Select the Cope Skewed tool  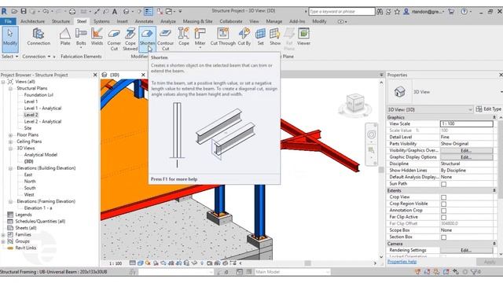click(x=130, y=39)
